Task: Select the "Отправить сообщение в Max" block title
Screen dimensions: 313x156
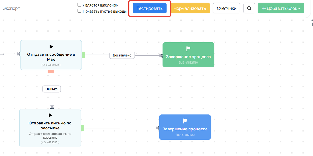Action: tap(51, 57)
